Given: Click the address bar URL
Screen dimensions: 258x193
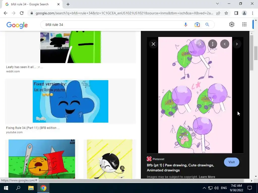Looking at the screenshot, I should (x=124, y=13).
